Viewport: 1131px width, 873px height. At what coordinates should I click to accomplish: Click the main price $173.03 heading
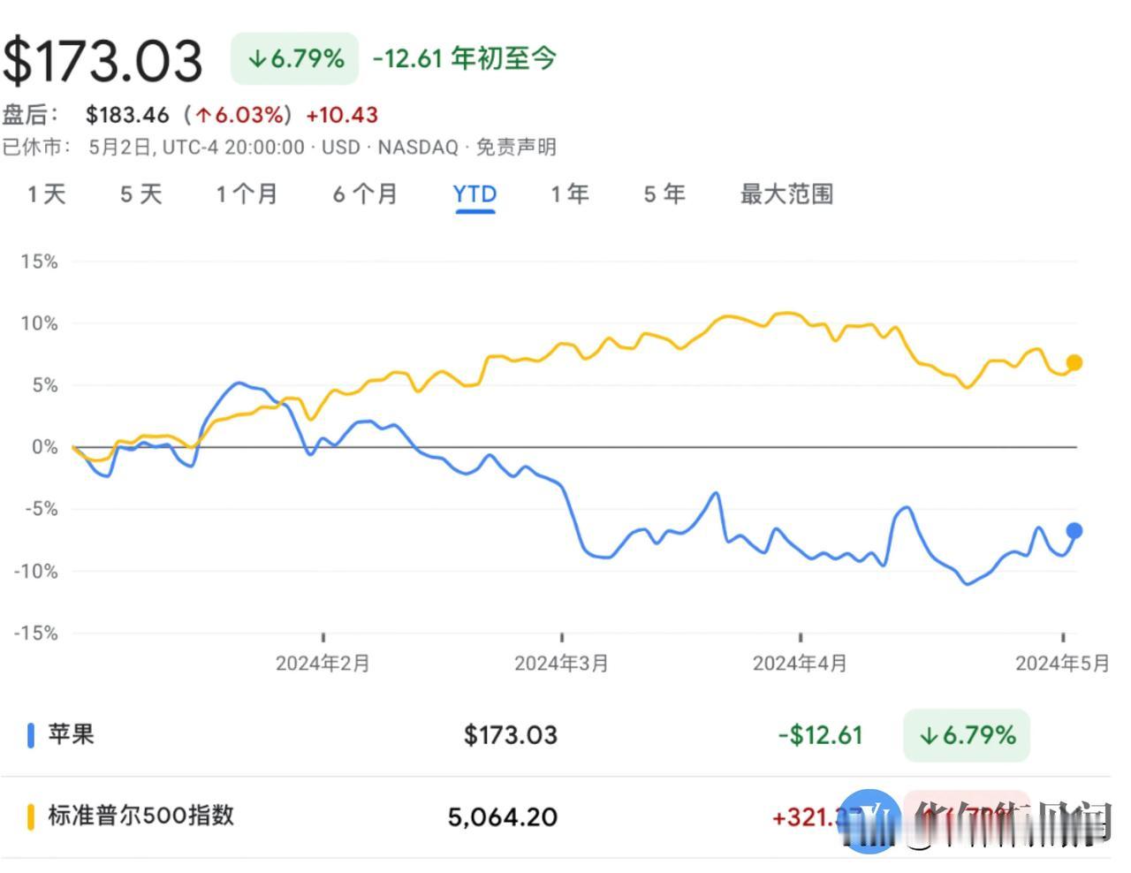tap(102, 60)
